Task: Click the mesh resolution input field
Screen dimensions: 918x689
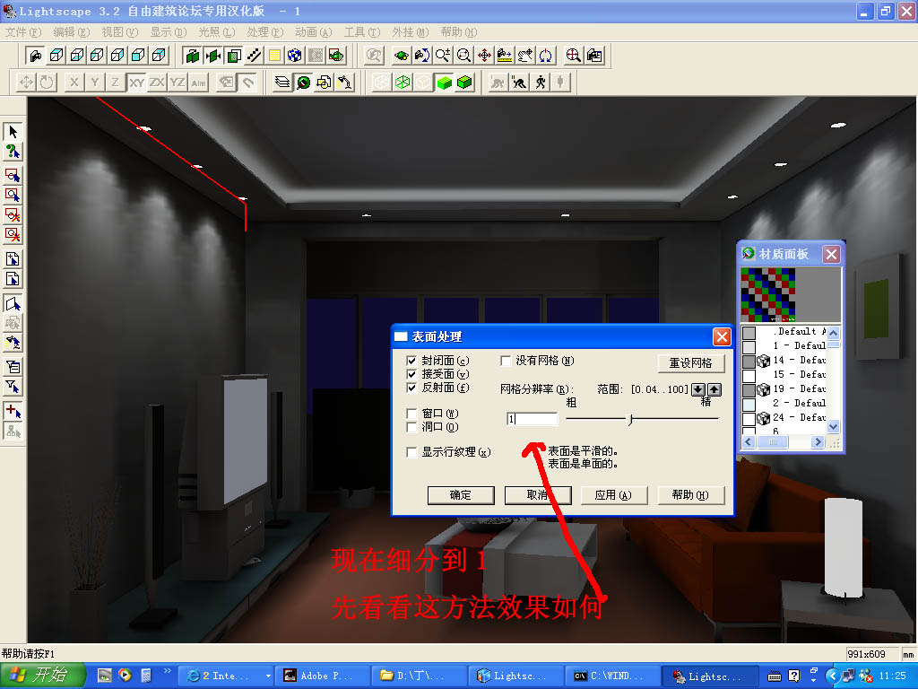Action: [533, 419]
